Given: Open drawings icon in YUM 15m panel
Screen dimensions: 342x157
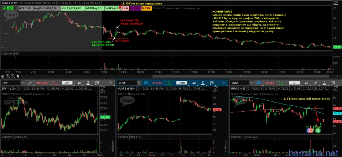Looking at the screenshot, I should pos(212,83).
